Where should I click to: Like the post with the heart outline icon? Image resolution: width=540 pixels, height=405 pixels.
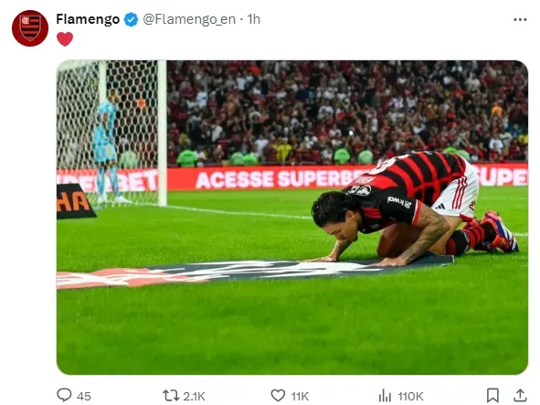(278, 395)
